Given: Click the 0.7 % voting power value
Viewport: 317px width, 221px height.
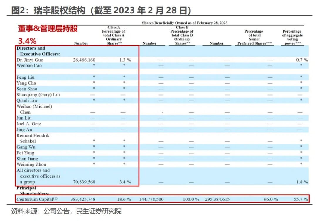Looking at the screenshot, I should click(302, 60).
